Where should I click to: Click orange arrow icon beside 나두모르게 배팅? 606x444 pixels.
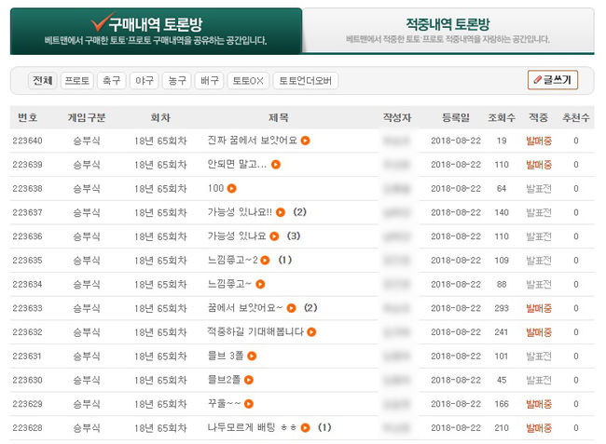(306, 427)
